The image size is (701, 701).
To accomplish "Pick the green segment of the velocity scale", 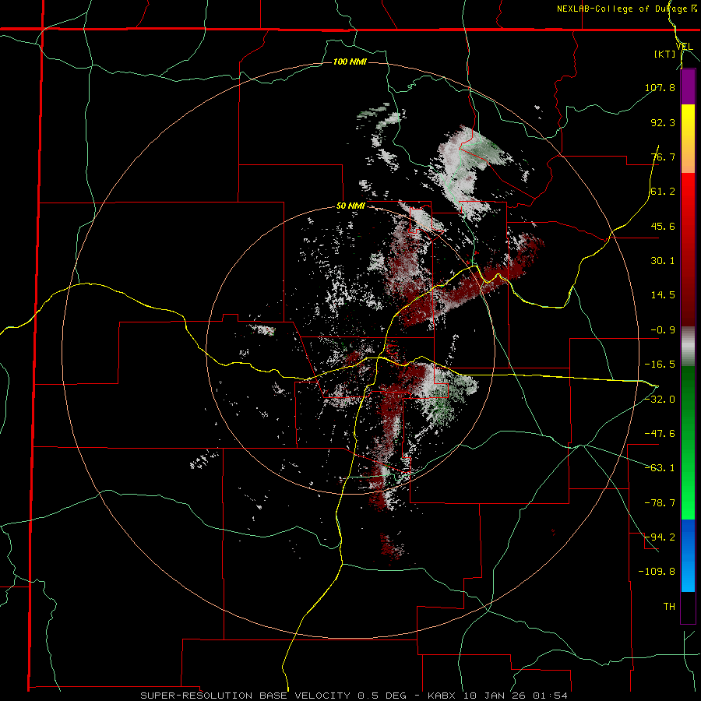I will [688, 442].
